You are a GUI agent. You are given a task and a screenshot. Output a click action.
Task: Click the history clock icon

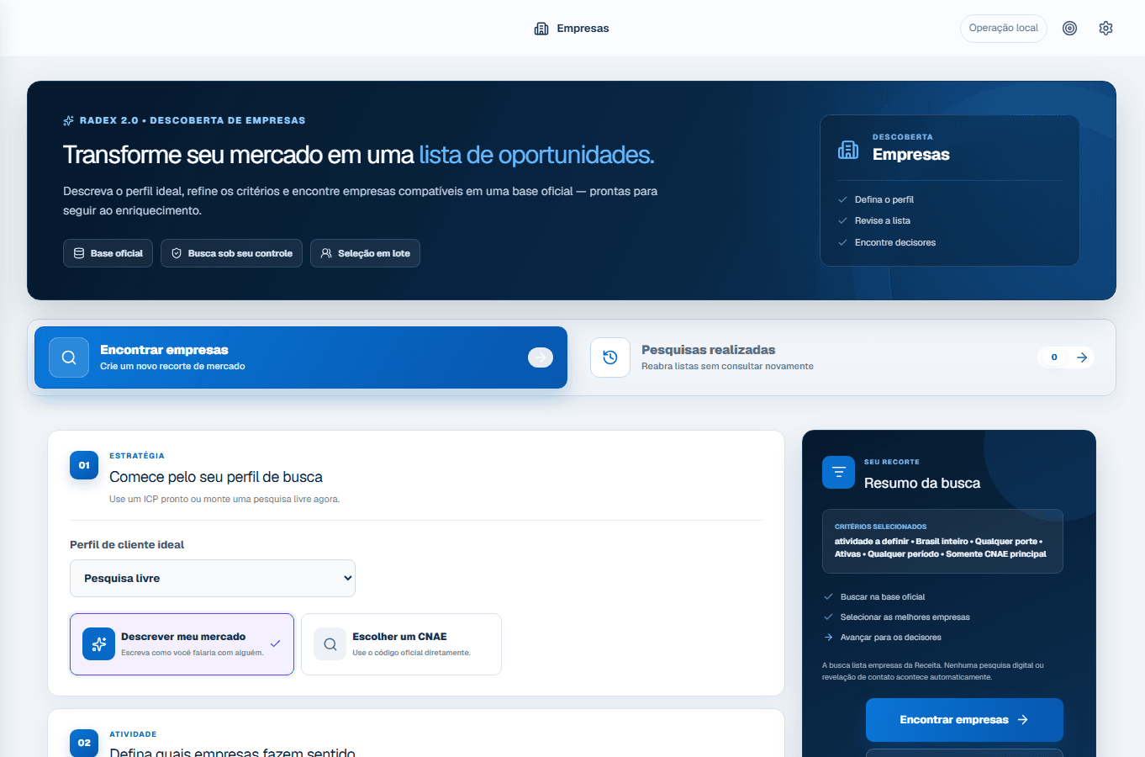click(x=610, y=357)
